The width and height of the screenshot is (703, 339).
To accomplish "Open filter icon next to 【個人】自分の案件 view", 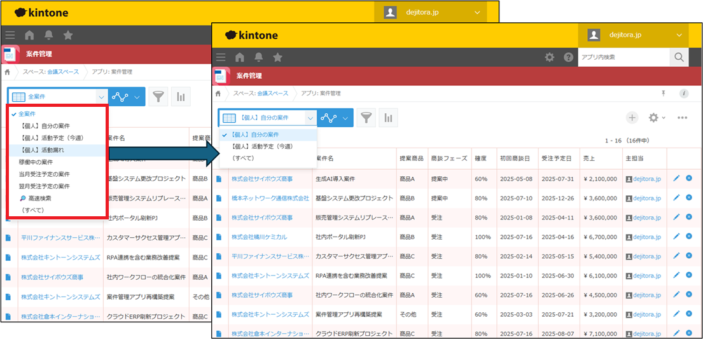I will 365,118.
